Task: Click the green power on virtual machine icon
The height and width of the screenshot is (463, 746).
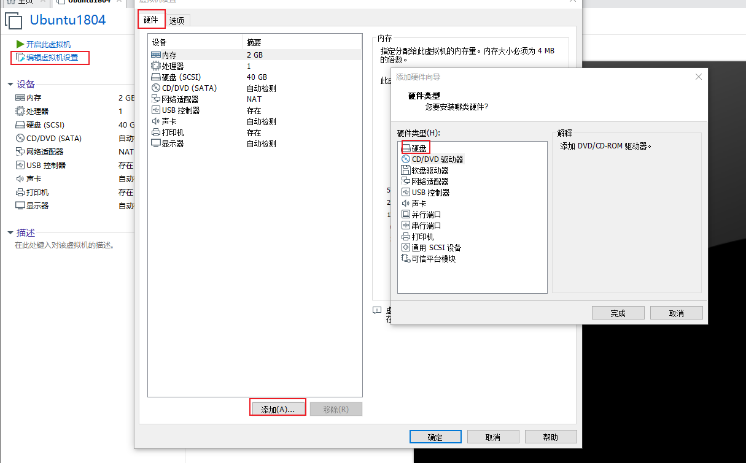Action: [x=20, y=44]
